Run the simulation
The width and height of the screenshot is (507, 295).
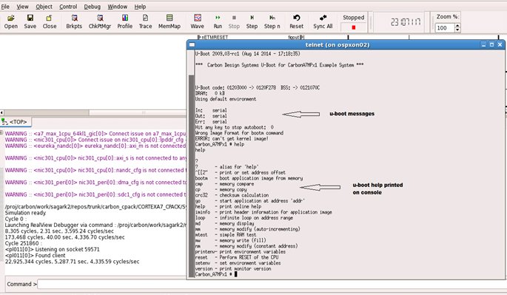pos(218,22)
